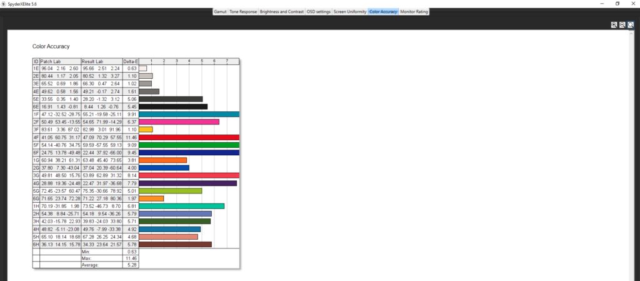
Task: Select the fit-to-window magnifier icon
Action: 630,25
